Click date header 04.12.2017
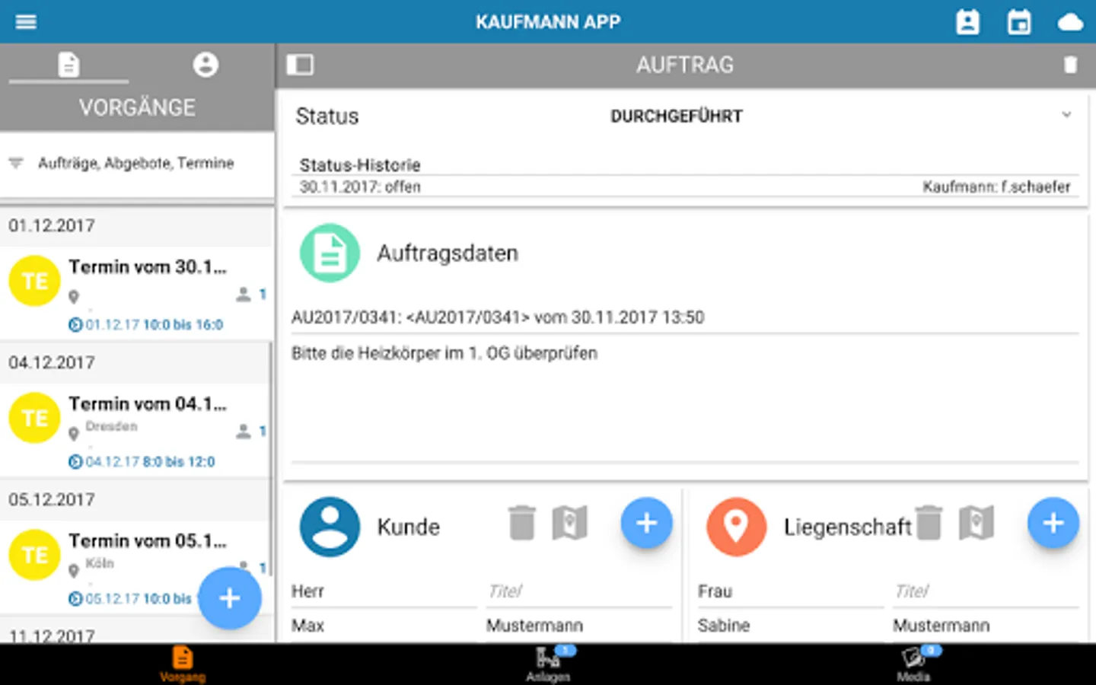The image size is (1096, 685). 52,363
